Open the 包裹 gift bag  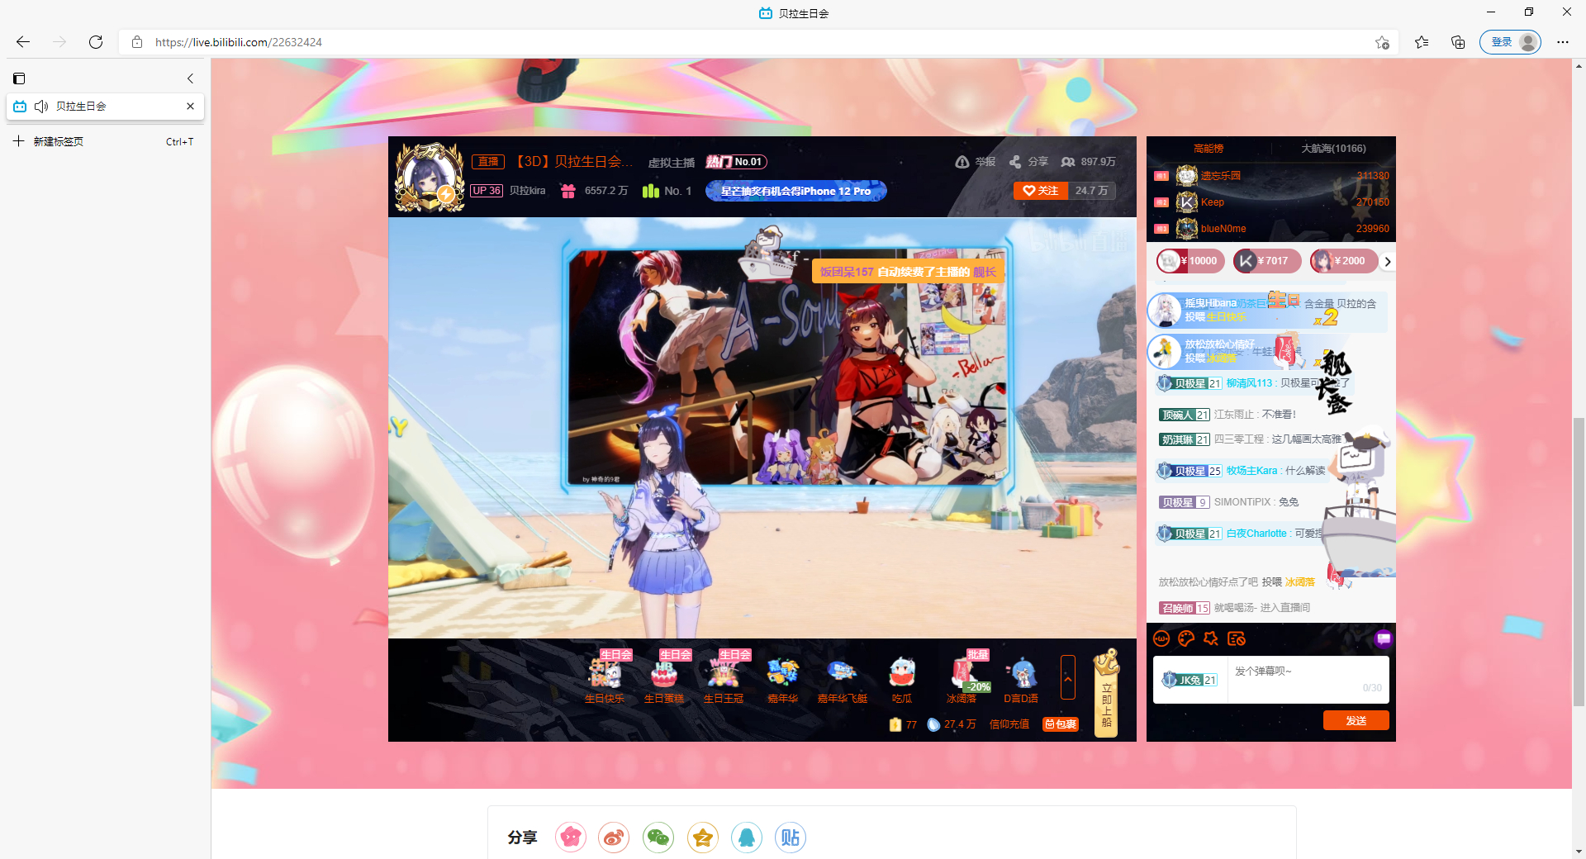pyautogui.click(x=1061, y=724)
